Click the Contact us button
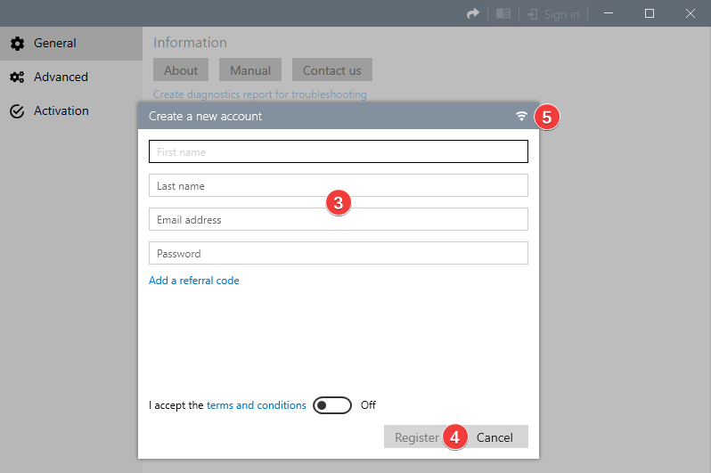This screenshot has width=711, height=473. [x=332, y=69]
